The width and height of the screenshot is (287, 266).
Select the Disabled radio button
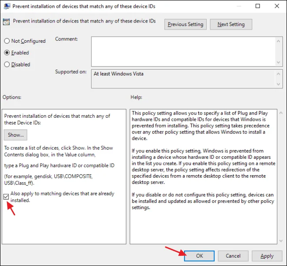7,64
